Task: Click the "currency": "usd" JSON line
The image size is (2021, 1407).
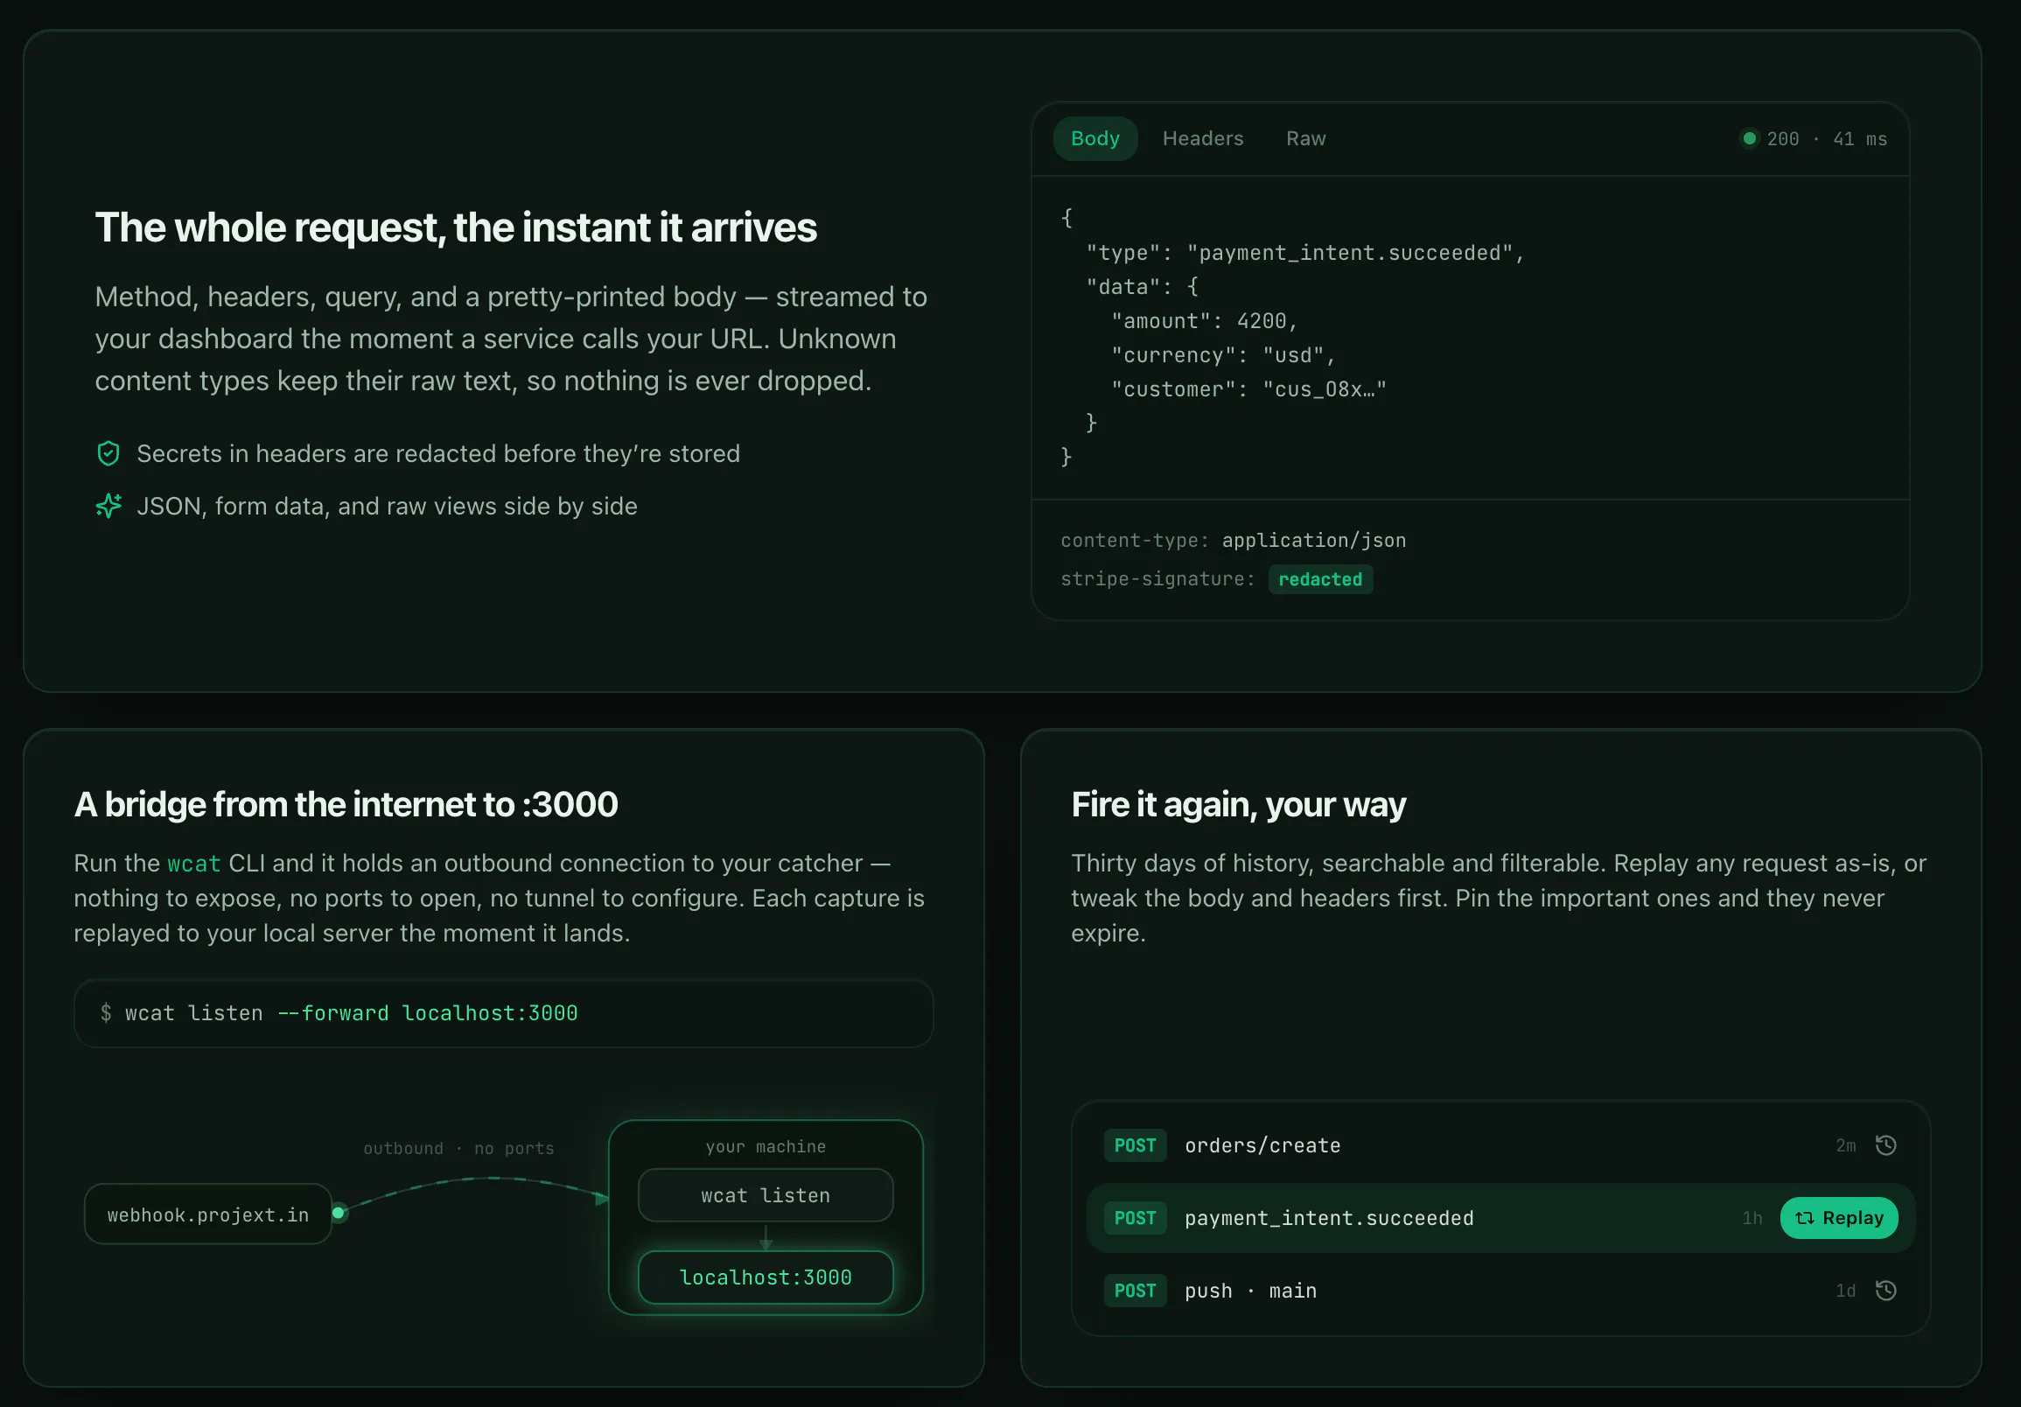Action: [1222, 355]
